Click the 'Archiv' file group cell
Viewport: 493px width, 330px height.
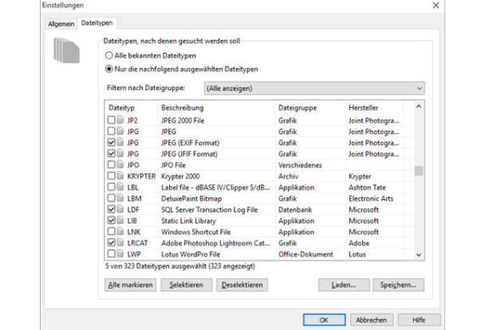288,176
